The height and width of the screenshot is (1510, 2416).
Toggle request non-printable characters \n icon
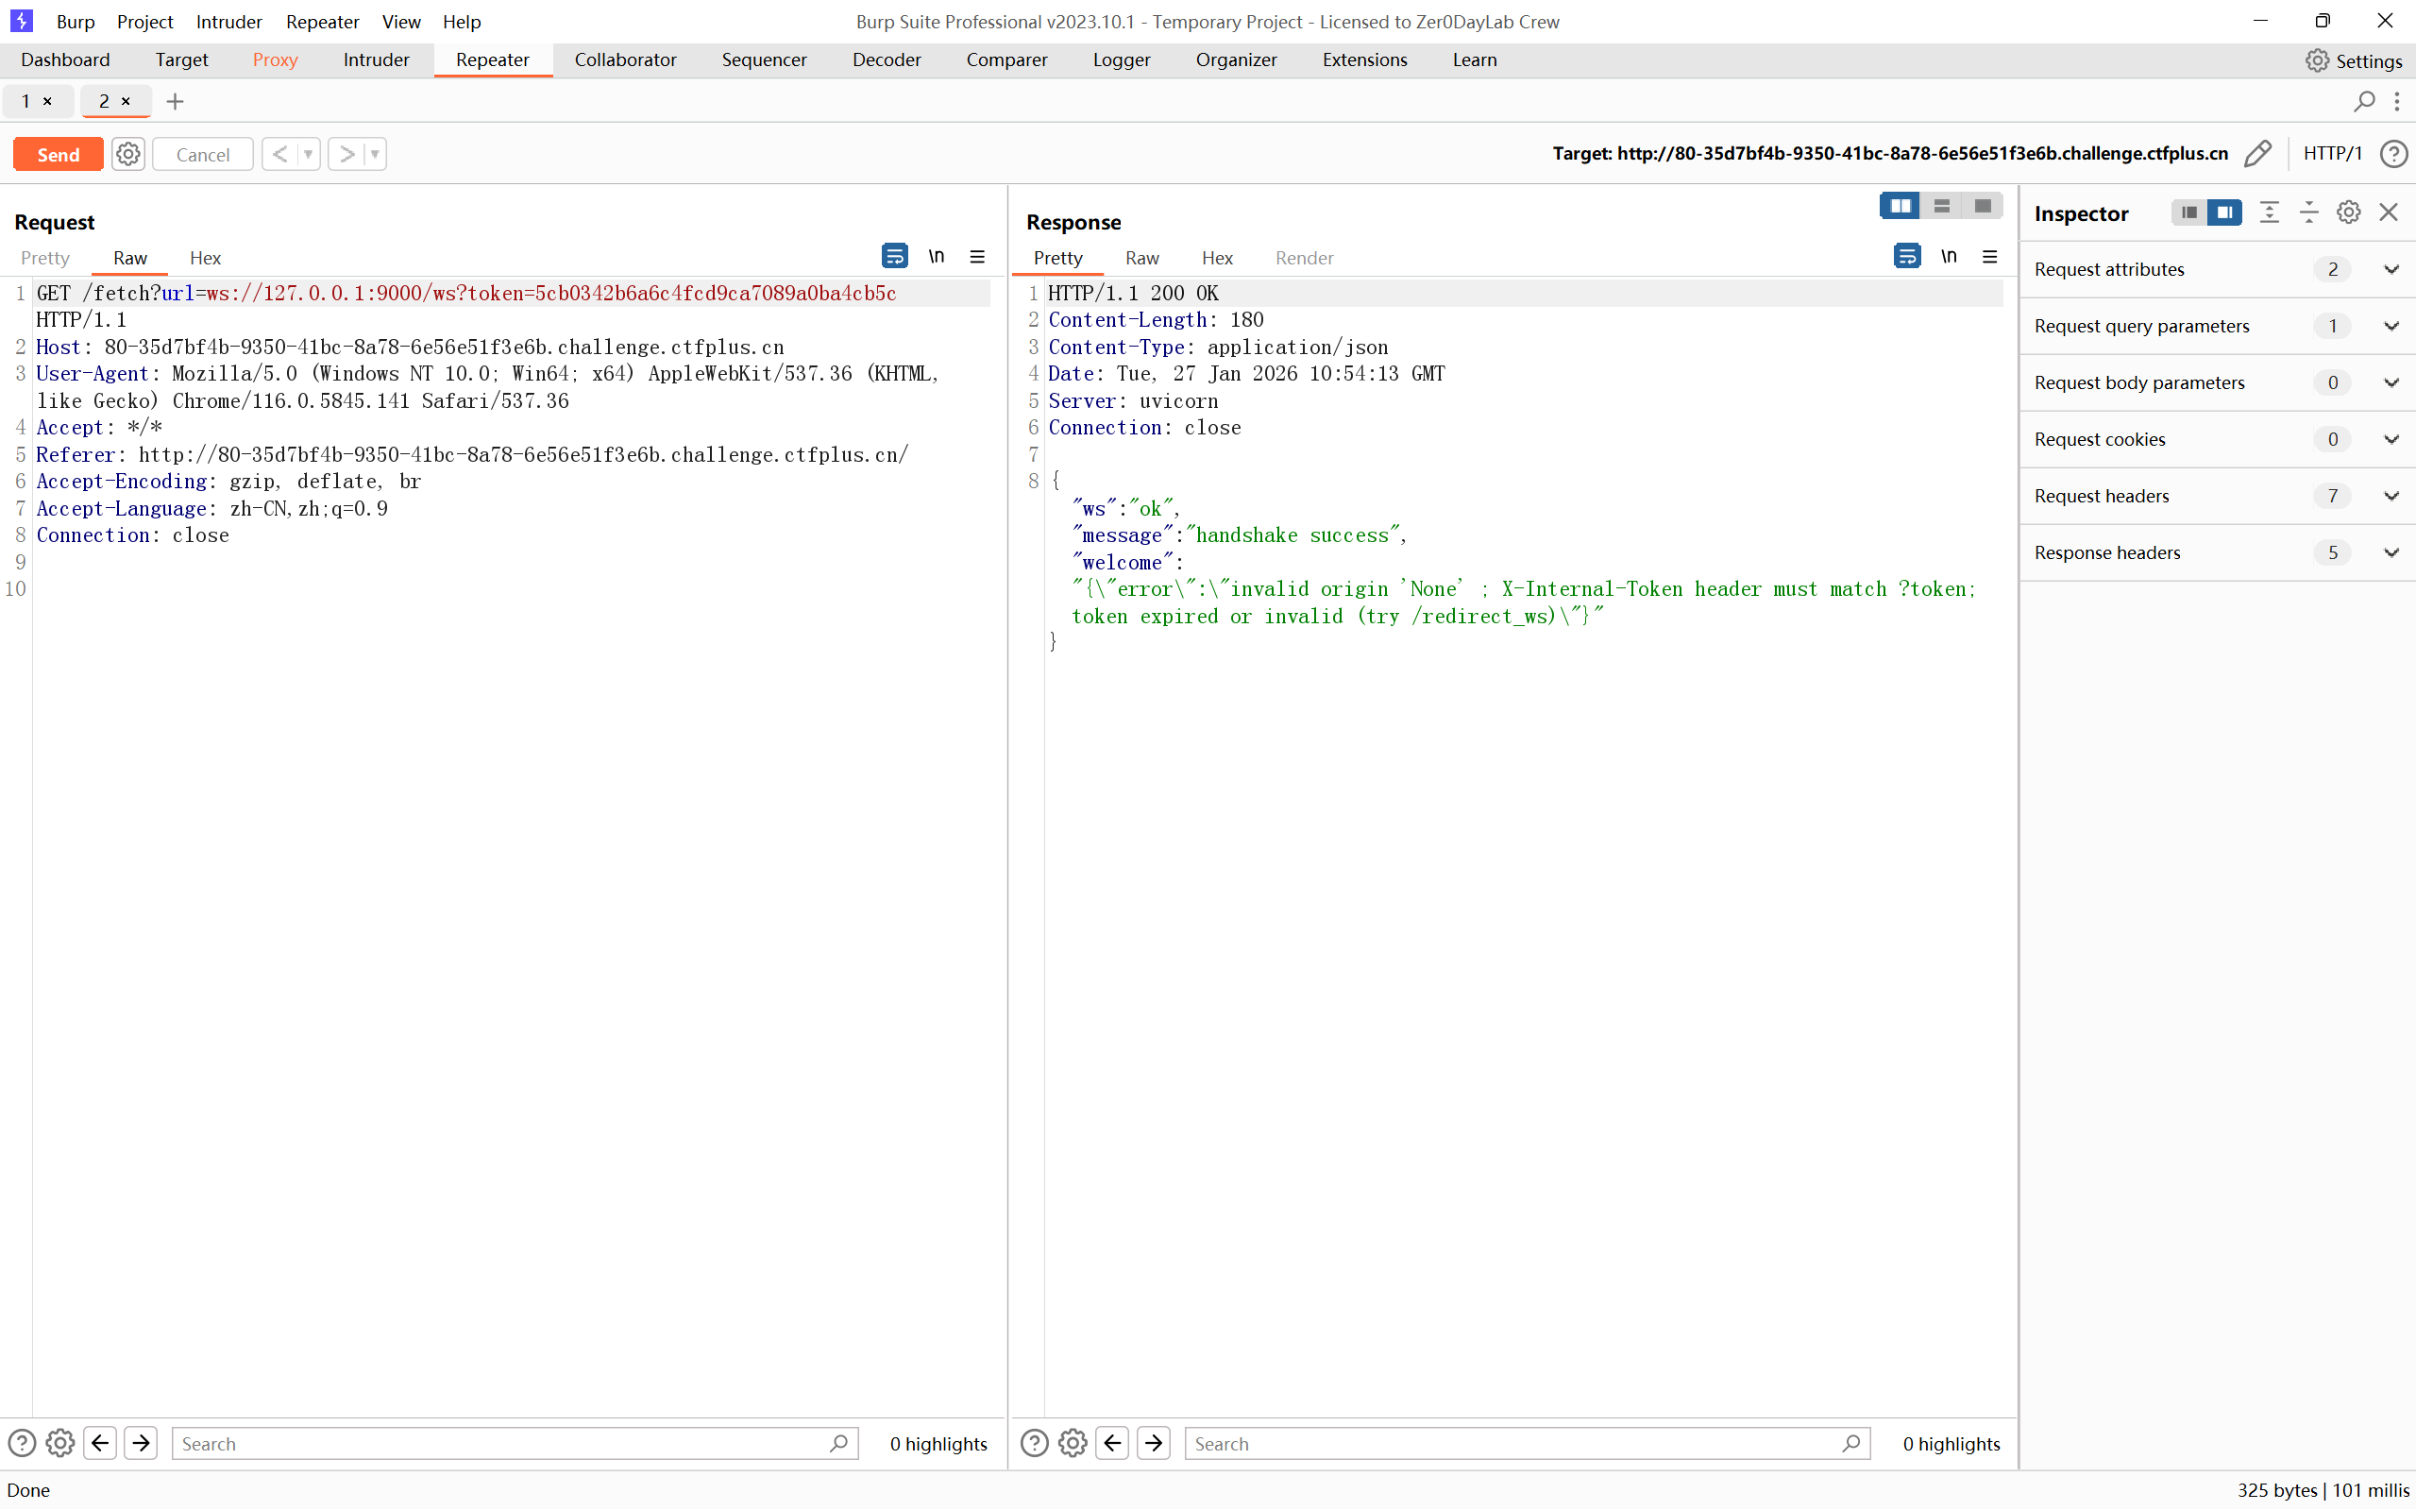pos(937,257)
